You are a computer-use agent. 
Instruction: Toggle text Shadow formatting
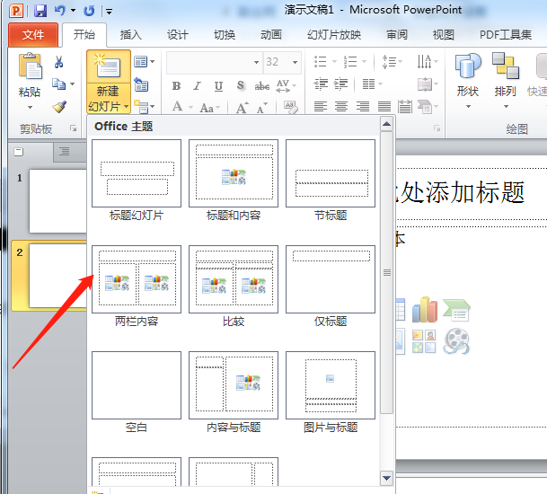tap(241, 85)
